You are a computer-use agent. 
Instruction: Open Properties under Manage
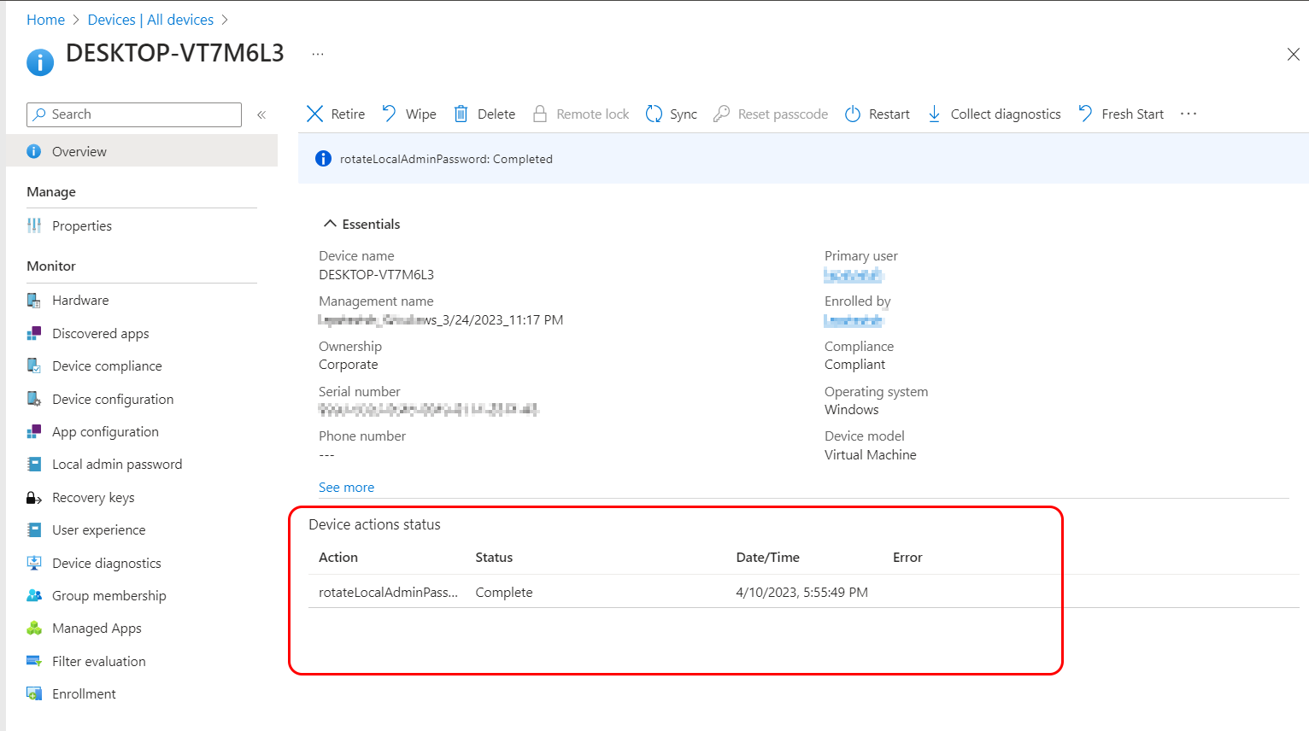pos(82,225)
